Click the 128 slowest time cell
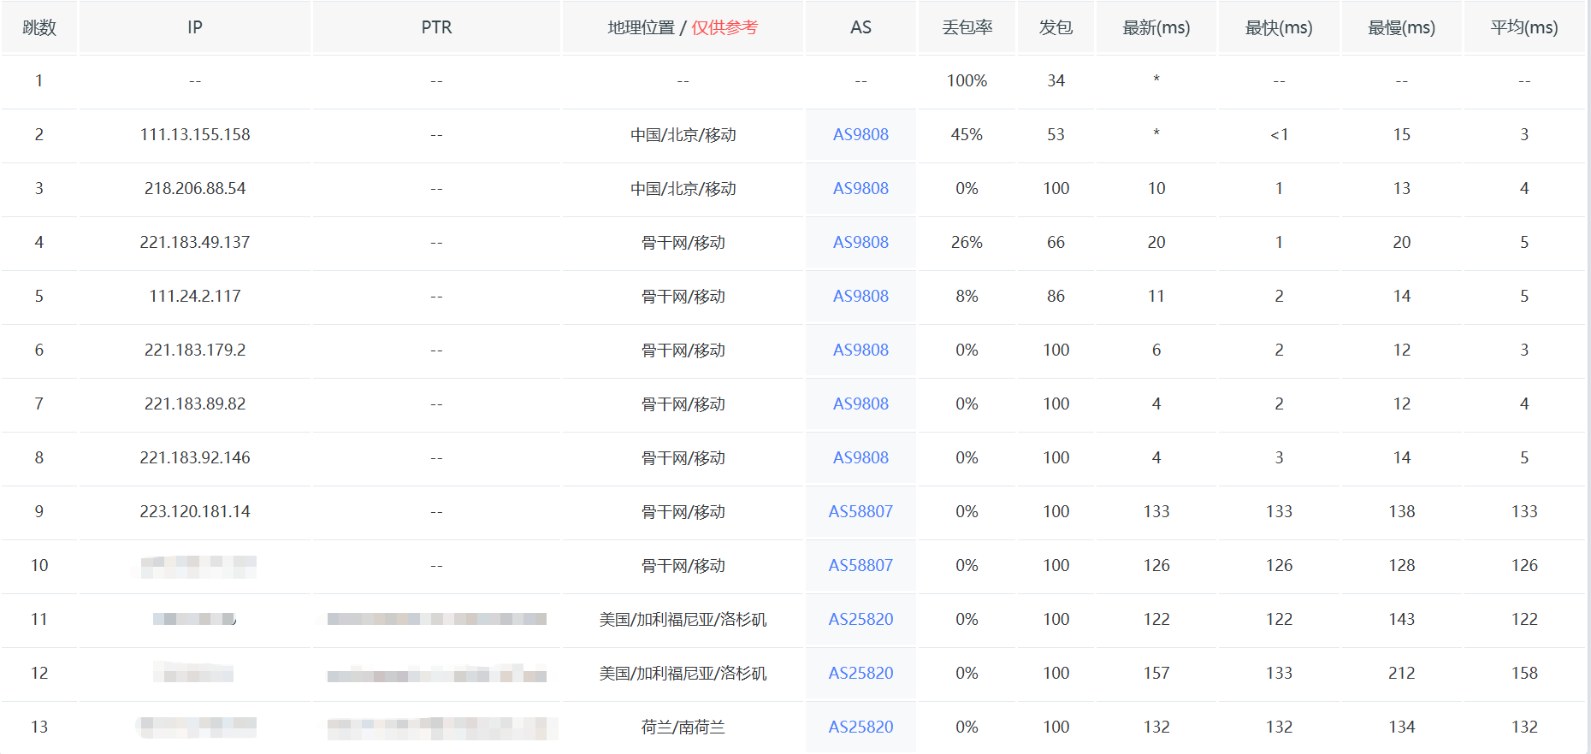The width and height of the screenshot is (1591, 754). pyautogui.click(x=1401, y=565)
